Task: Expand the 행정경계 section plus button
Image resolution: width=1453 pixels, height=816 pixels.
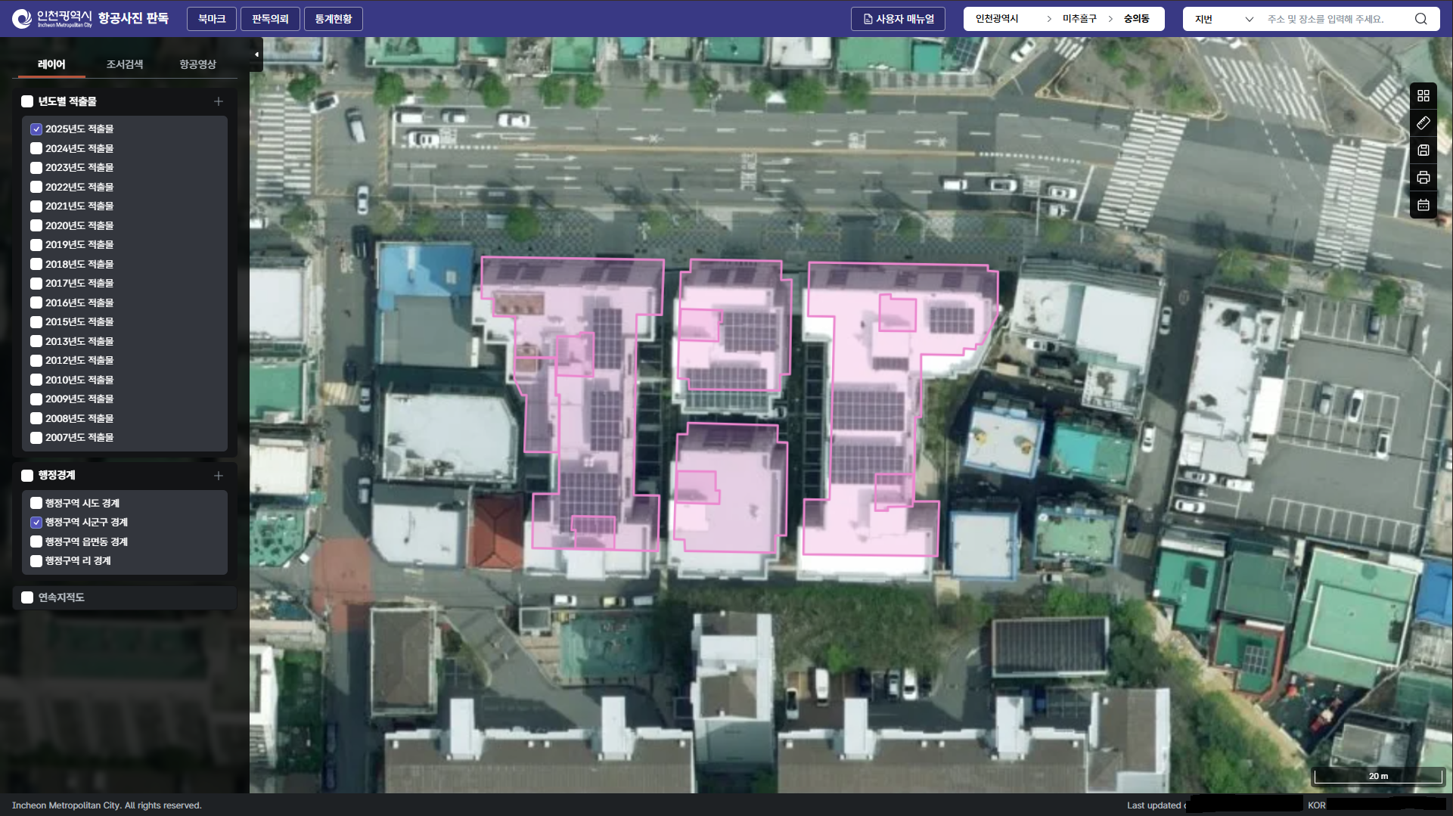Action: [x=218, y=476]
